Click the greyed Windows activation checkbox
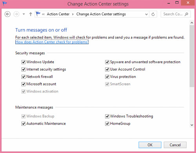Image resolution: width=196 pixels, height=153 pixels. click(24, 91)
